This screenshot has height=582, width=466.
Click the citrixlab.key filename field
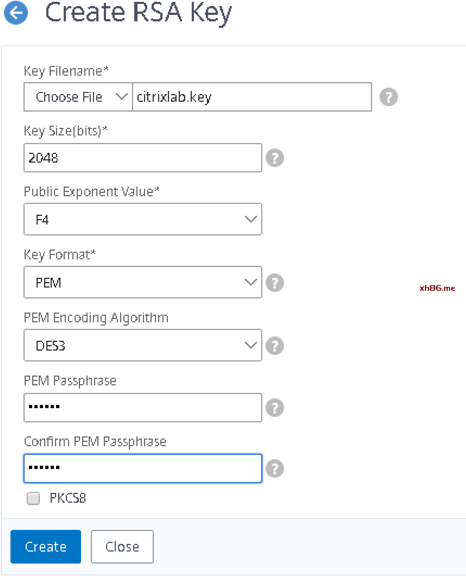(x=252, y=97)
